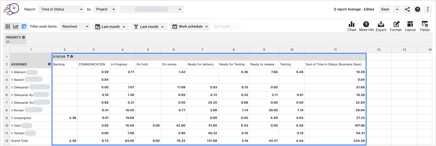Select the 7.66 cell in Maksym row

(264, 72)
